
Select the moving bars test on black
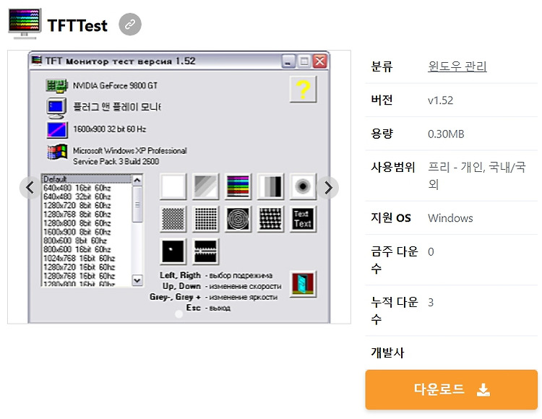point(205,251)
